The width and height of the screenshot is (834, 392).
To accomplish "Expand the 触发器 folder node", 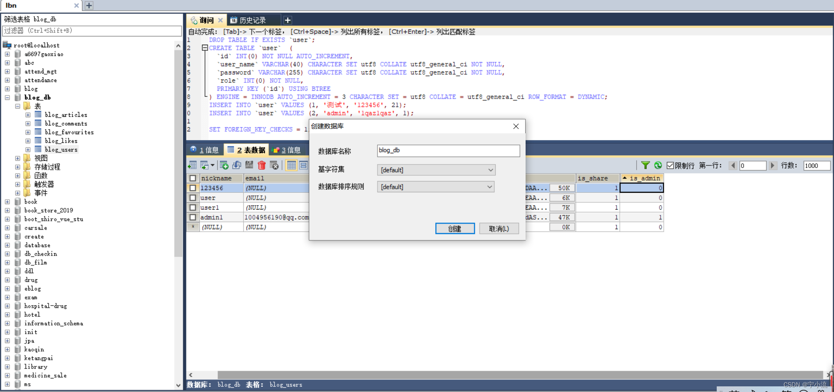I will [x=18, y=184].
